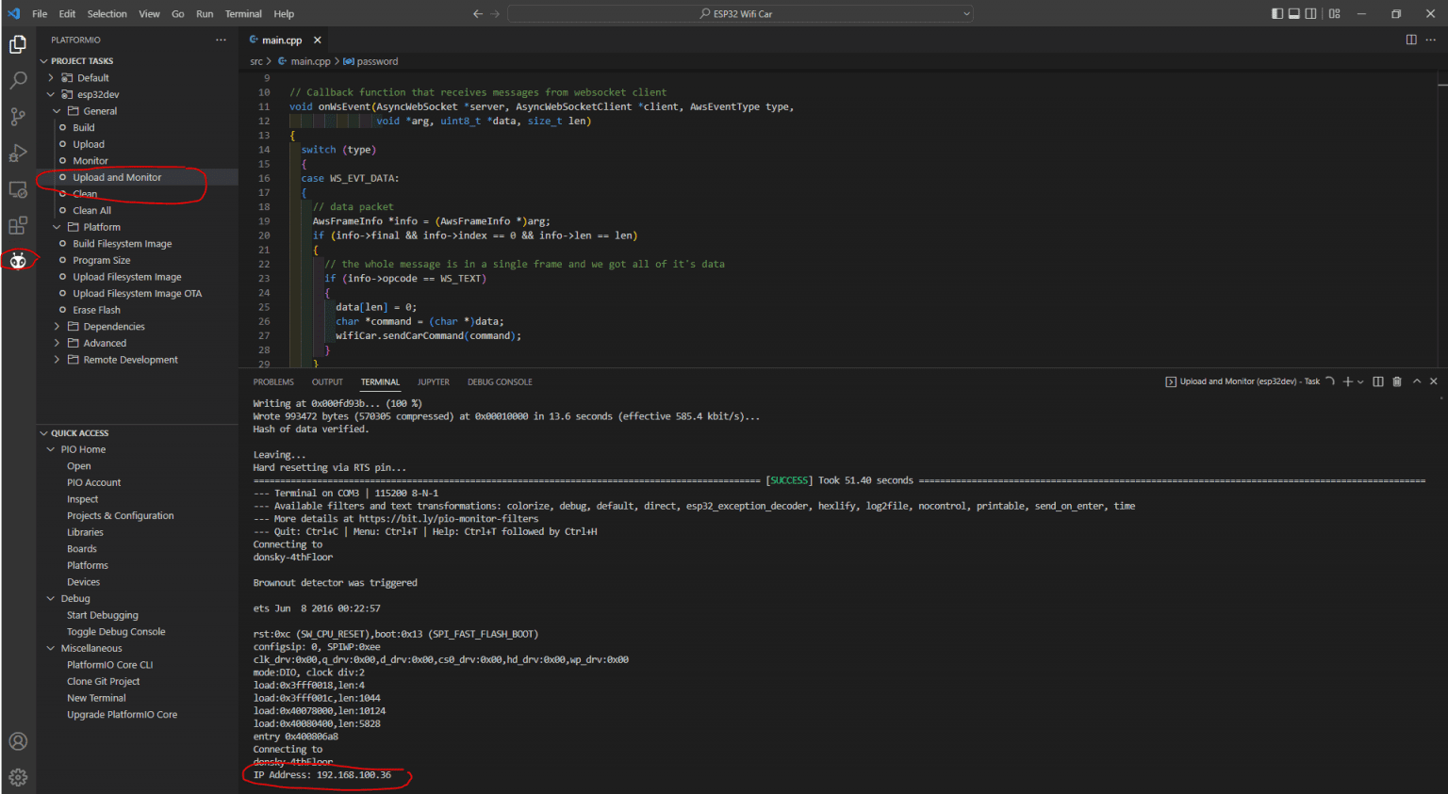Run the Upload and Monitor task
1448x794 pixels.
pos(117,178)
